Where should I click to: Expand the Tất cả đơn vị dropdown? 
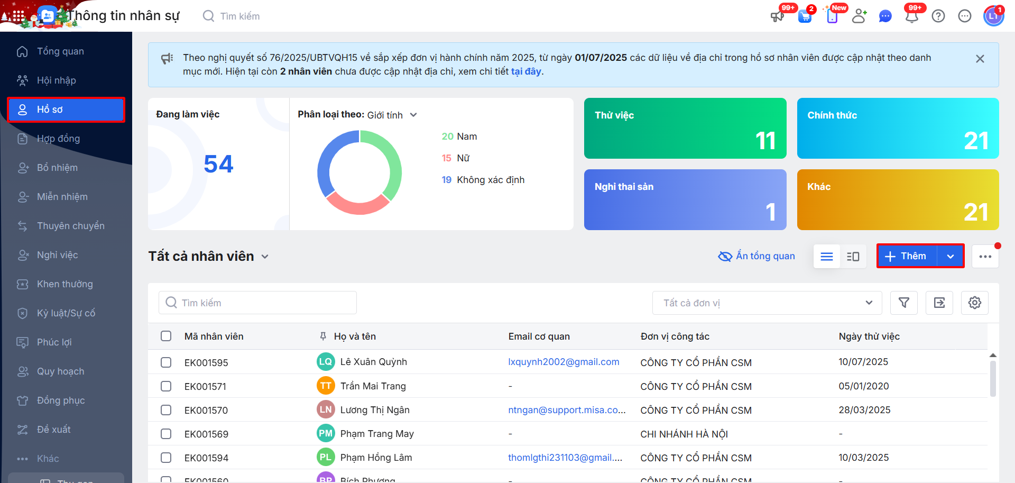[x=767, y=303]
